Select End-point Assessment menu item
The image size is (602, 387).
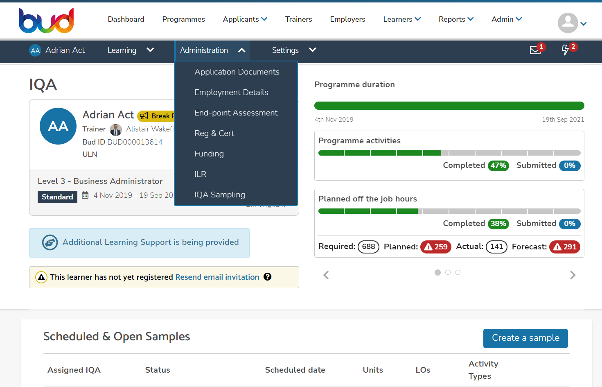click(236, 113)
